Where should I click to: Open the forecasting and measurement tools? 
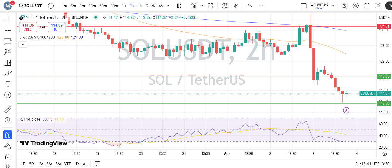click(x=8, y=63)
